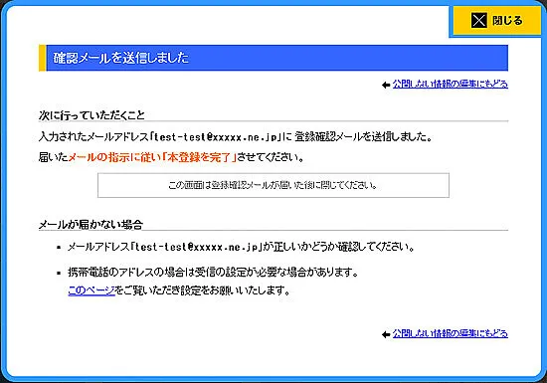Viewport: 547px width, 383px height.
Task: Click the 確認メールを送信しました title banner
Action: 273,58
